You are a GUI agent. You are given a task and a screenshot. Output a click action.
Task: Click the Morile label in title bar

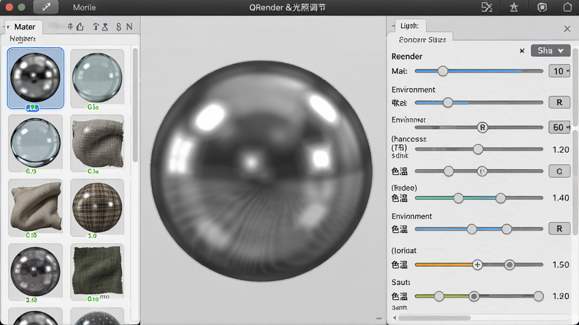pyautogui.click(x=84, y=7)
